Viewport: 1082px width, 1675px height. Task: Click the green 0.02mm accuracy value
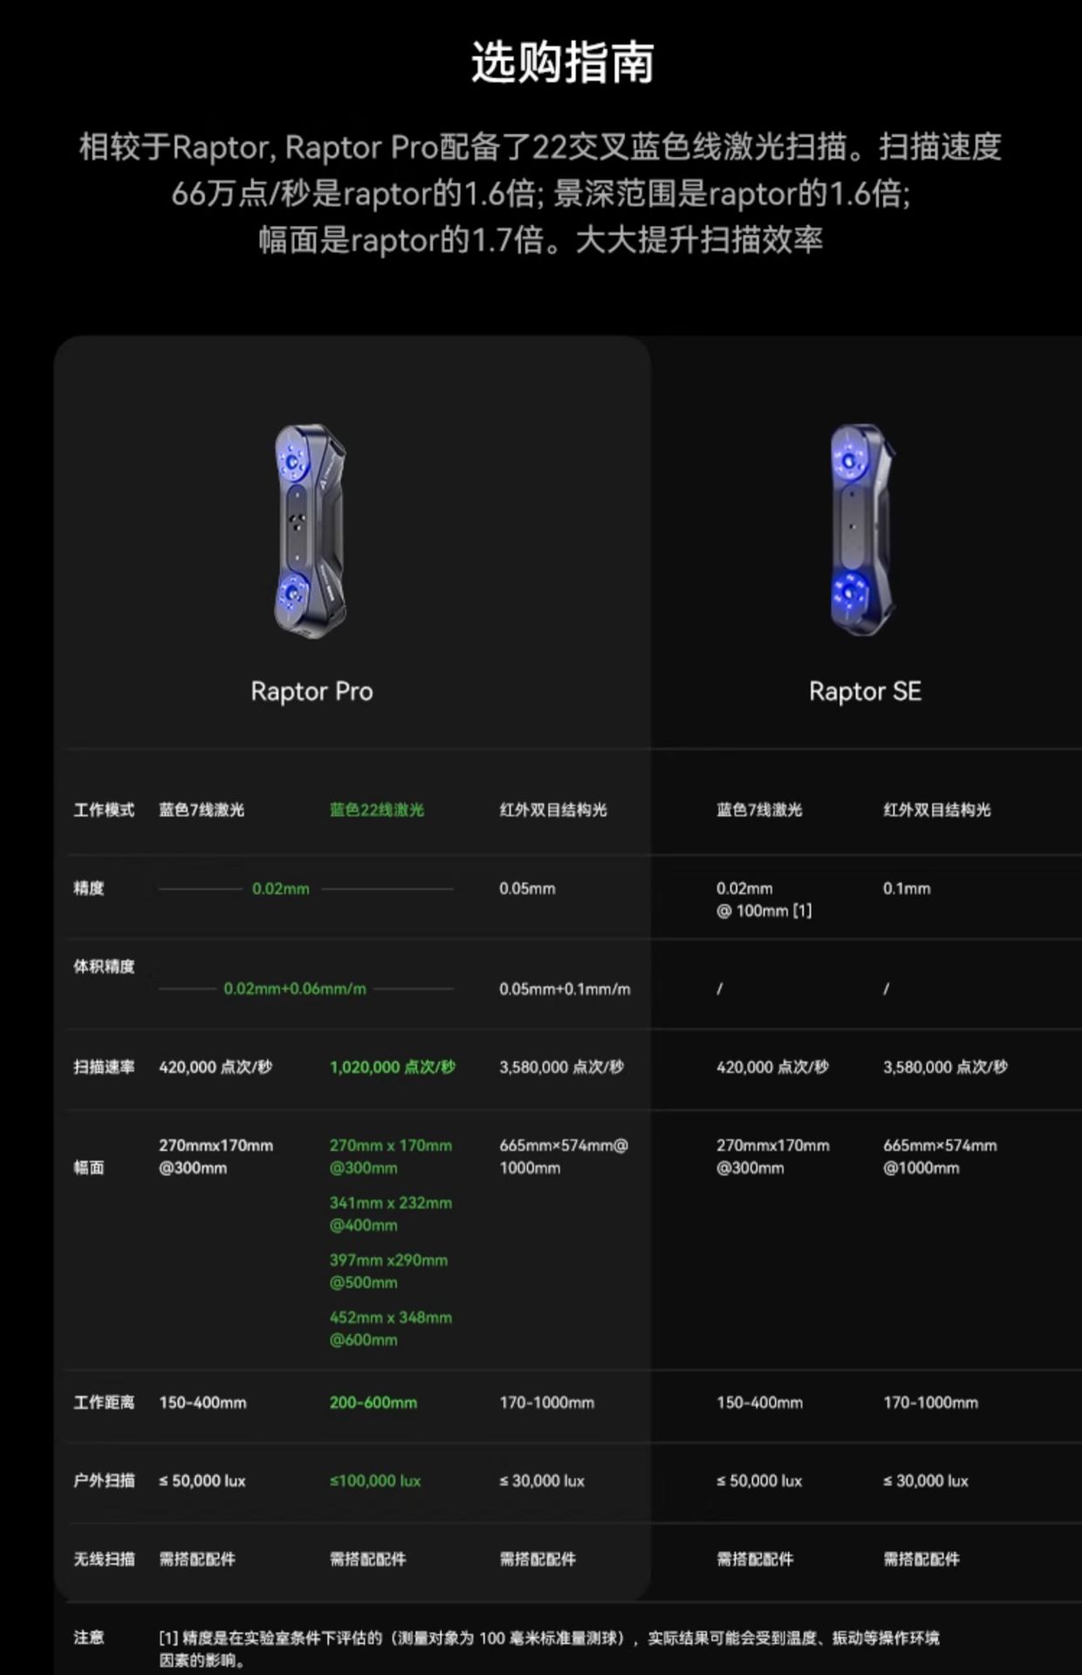coord(281,889)
